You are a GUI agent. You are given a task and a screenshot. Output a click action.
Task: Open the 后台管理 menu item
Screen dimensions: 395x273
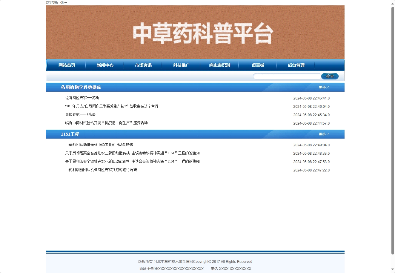296,65
